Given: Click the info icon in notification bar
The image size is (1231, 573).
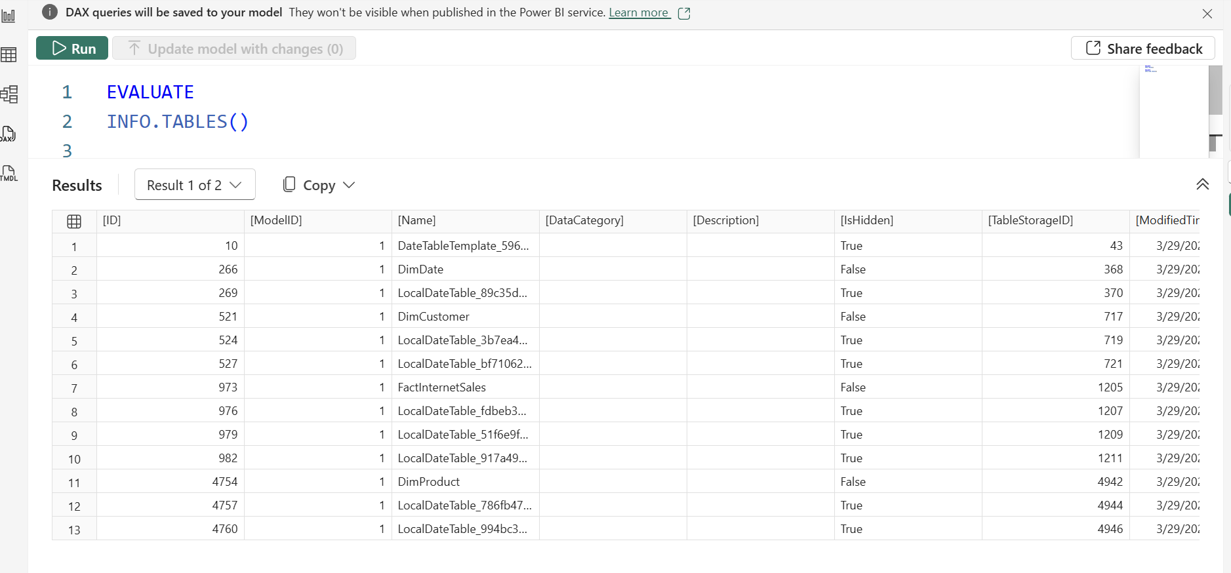Looking at the screenshot, I should pos(50,12).
